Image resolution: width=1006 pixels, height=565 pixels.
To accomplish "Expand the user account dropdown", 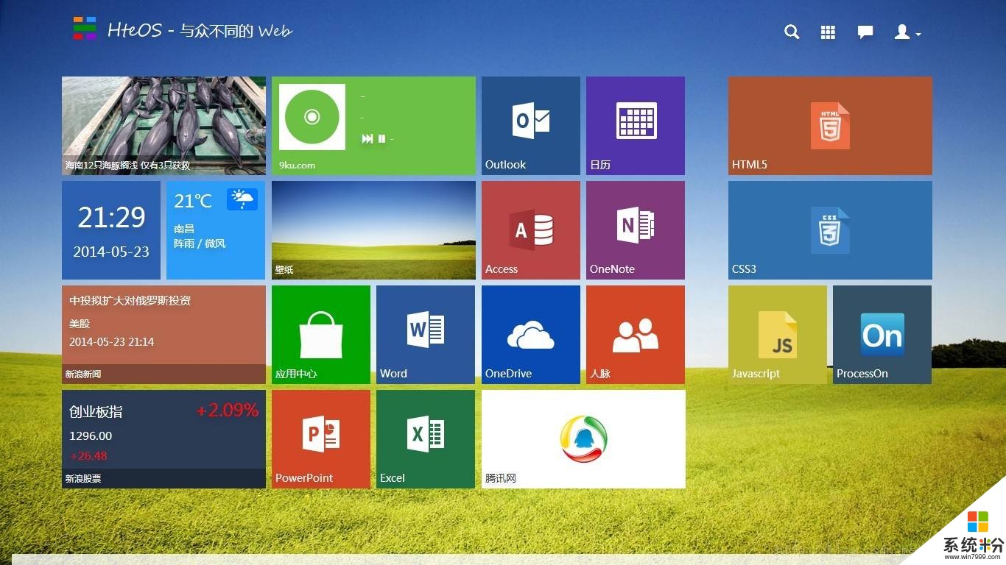I will point(907,32).
